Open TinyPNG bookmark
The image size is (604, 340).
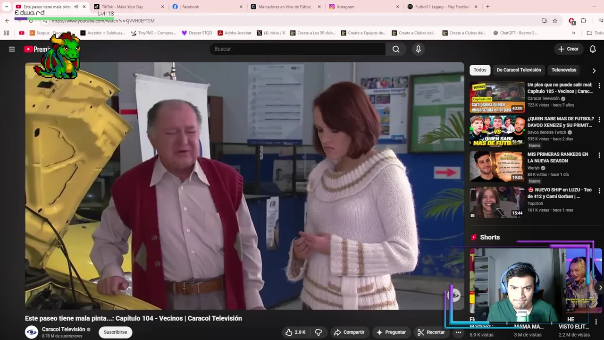(153, 33)
